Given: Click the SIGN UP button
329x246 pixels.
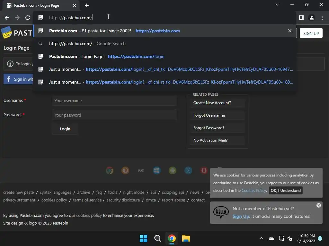Looking at the screenshot, I should tap(311, 33).
